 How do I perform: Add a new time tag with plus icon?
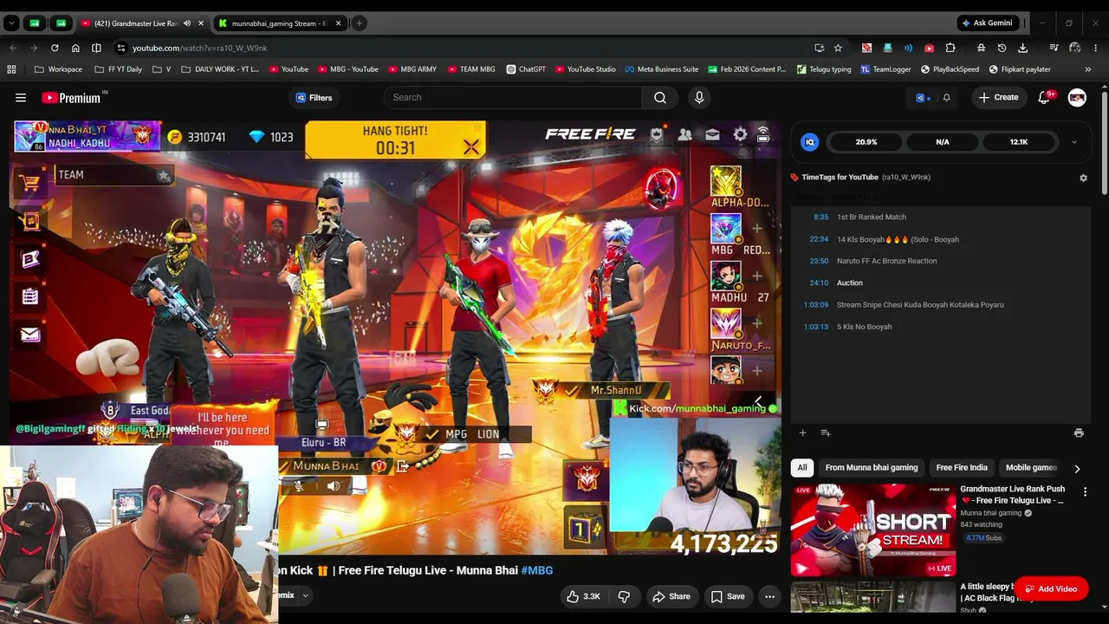[802, 432]
